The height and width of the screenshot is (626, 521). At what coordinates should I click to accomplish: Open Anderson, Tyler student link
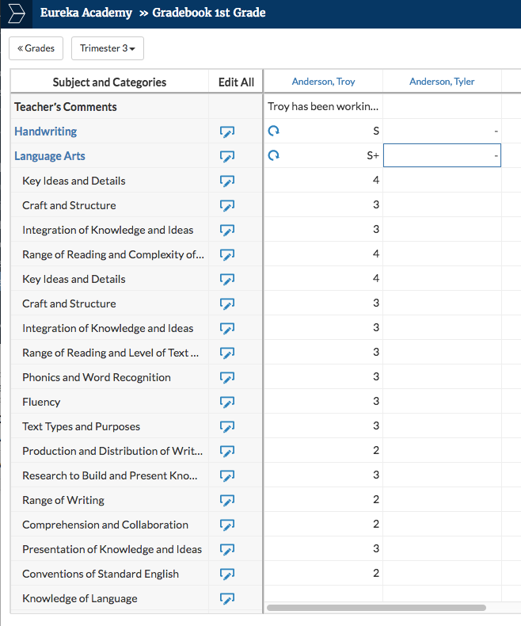(442, 82)
